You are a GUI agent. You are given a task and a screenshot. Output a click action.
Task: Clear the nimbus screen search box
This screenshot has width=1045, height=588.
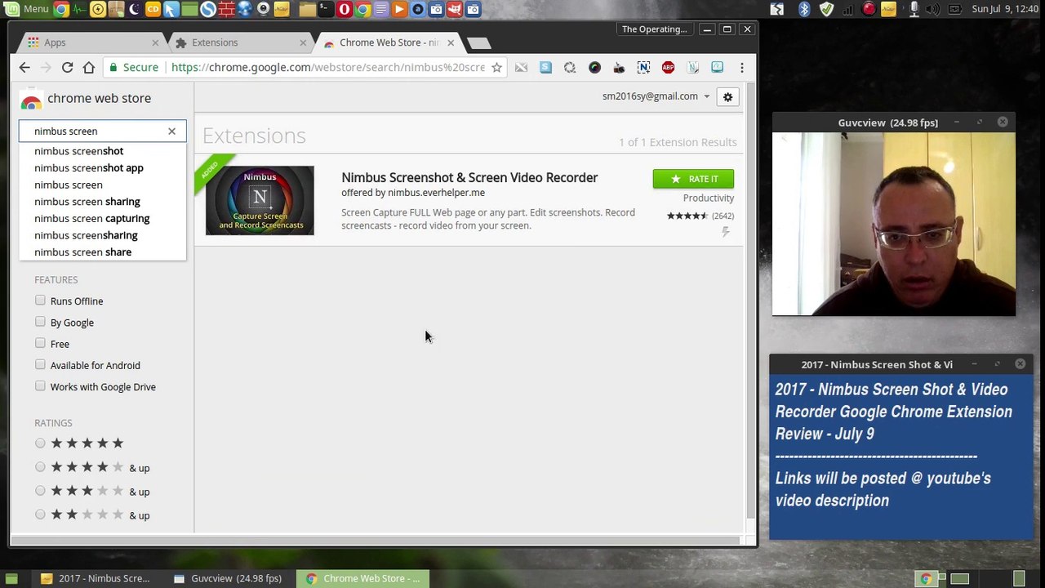(x=171, y=131)
